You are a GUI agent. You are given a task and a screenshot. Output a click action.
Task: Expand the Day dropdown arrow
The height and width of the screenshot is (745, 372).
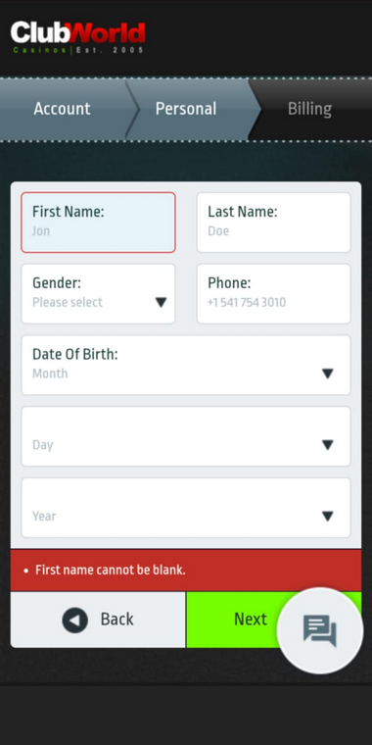click(327, 445)
